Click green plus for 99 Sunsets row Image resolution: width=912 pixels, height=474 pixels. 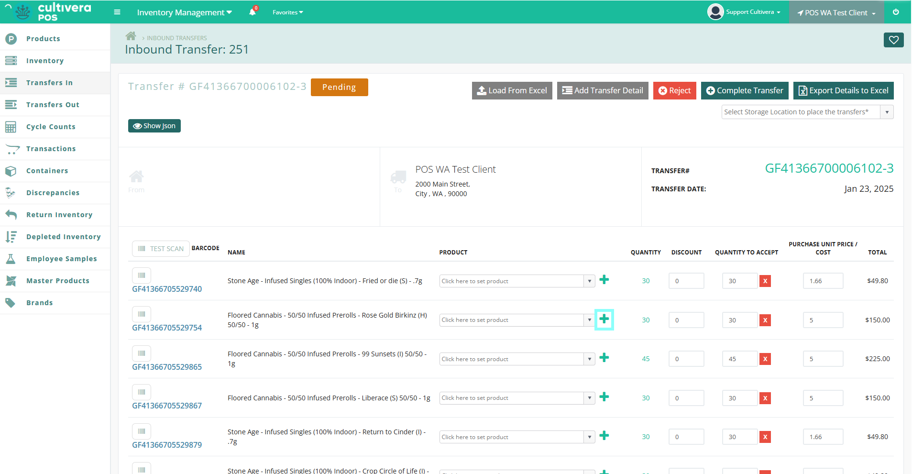(604, 358)
